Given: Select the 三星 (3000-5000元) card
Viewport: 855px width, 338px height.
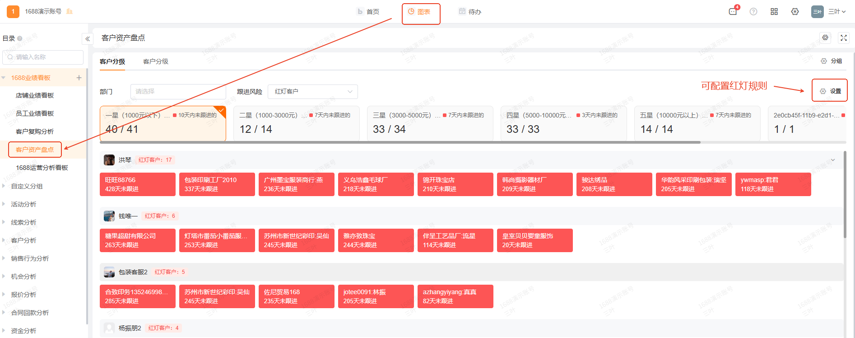Looking at the screenshot, I should [430, 123].
